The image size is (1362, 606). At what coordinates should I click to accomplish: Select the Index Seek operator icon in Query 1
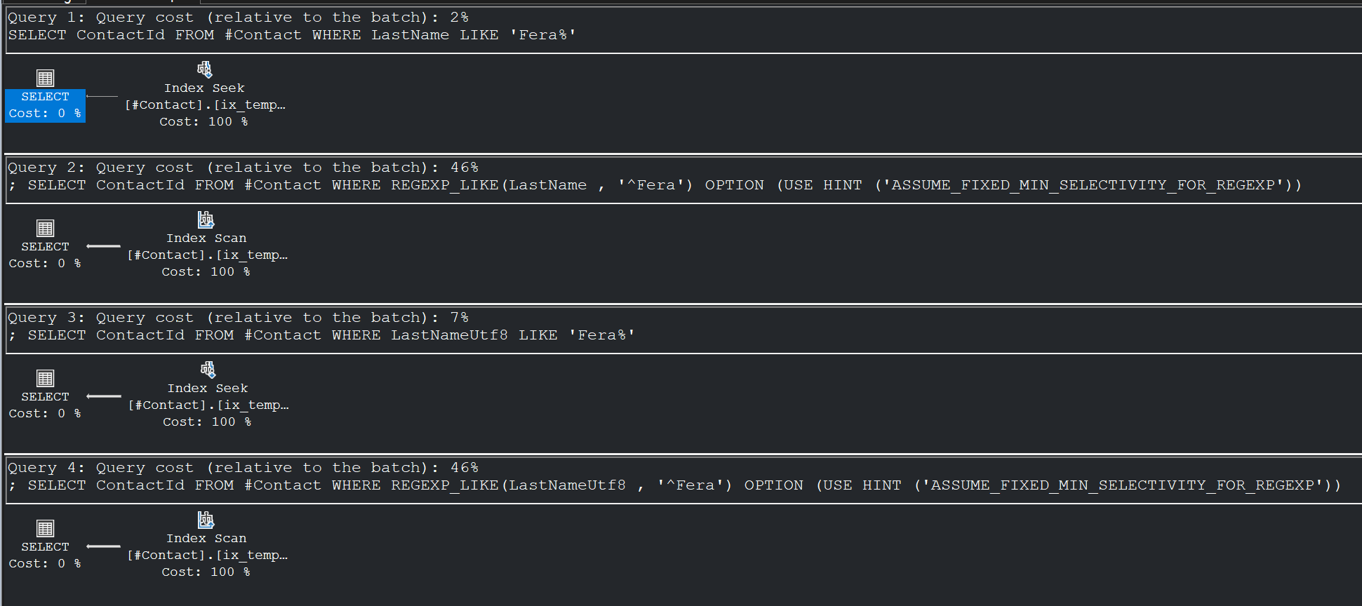point(204,69)
